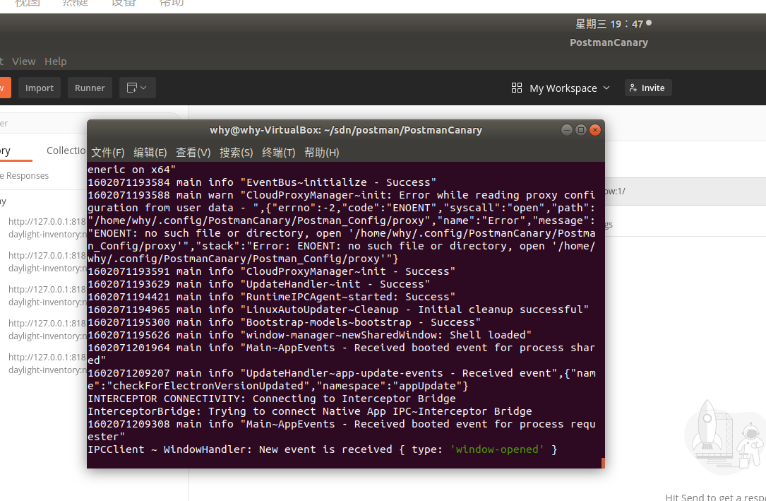
Task: Switch to the Collections tab
Action: (66, 151)
